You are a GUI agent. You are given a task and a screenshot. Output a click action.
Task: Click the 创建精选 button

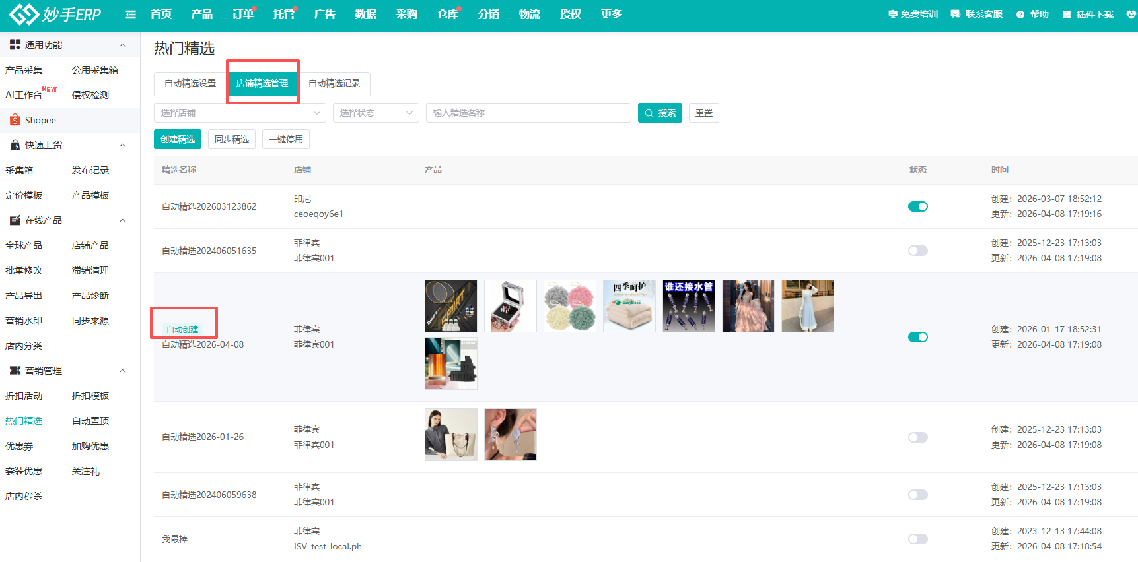tap(178, 139)
